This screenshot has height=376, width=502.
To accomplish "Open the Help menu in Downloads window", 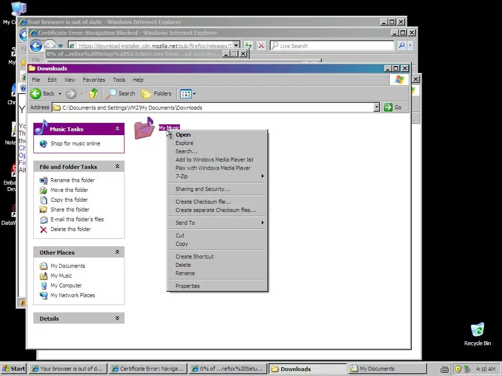I will [138, 80].
